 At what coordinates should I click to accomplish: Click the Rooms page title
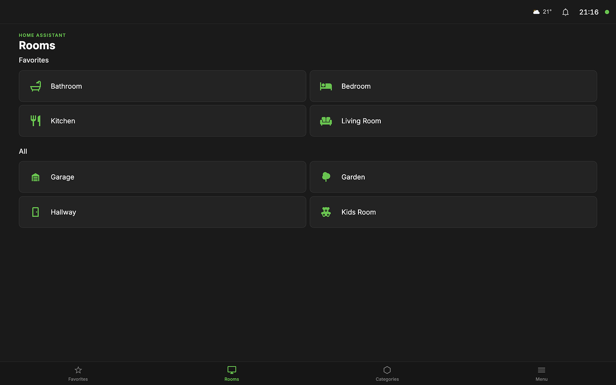[37, 46]
